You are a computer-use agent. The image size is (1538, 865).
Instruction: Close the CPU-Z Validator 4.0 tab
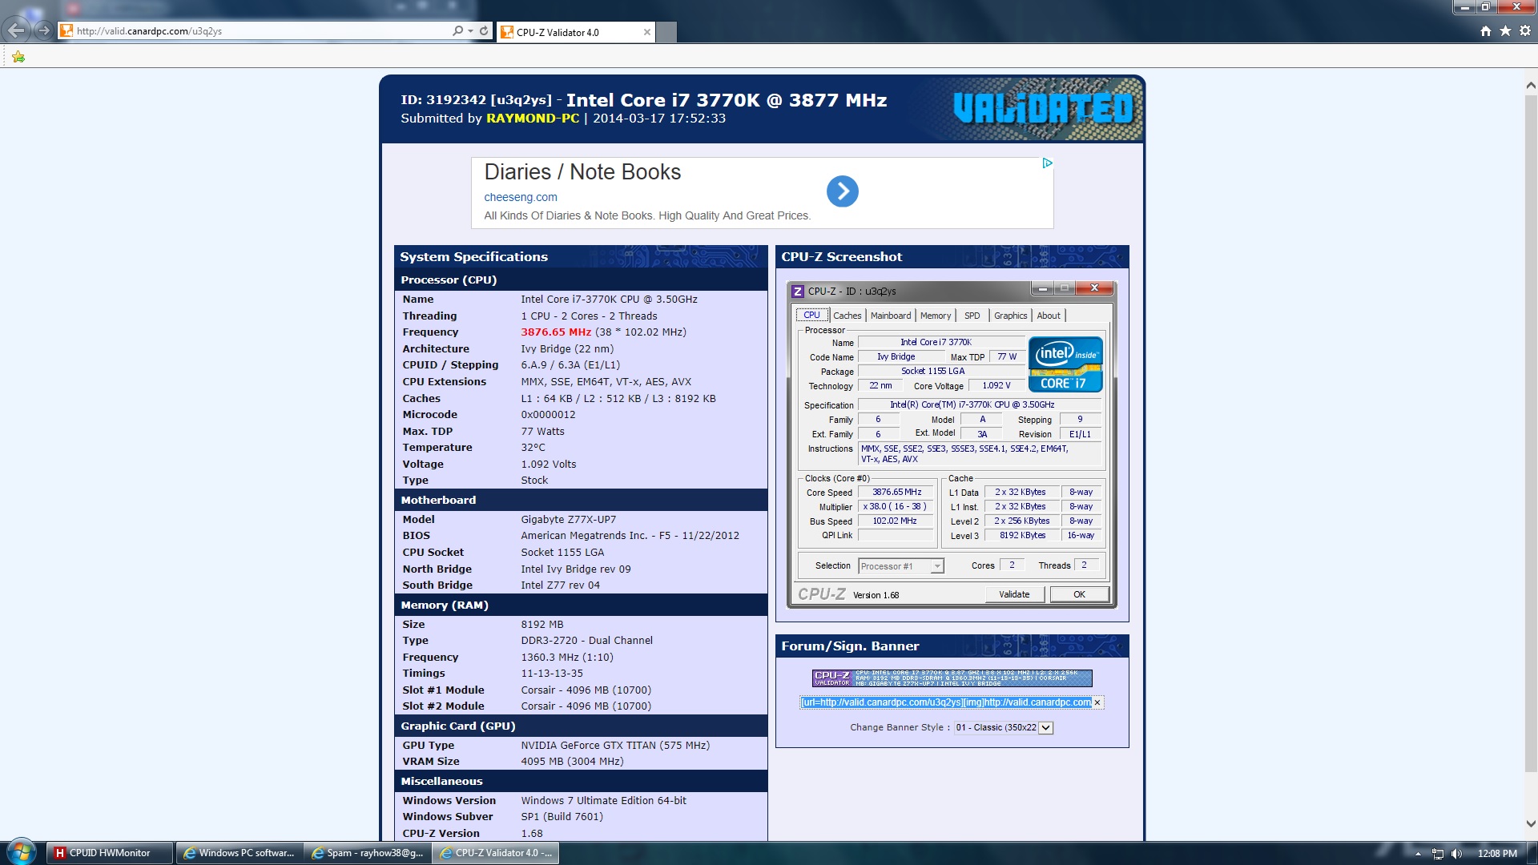pyautogui.click(x=647, y=32)
